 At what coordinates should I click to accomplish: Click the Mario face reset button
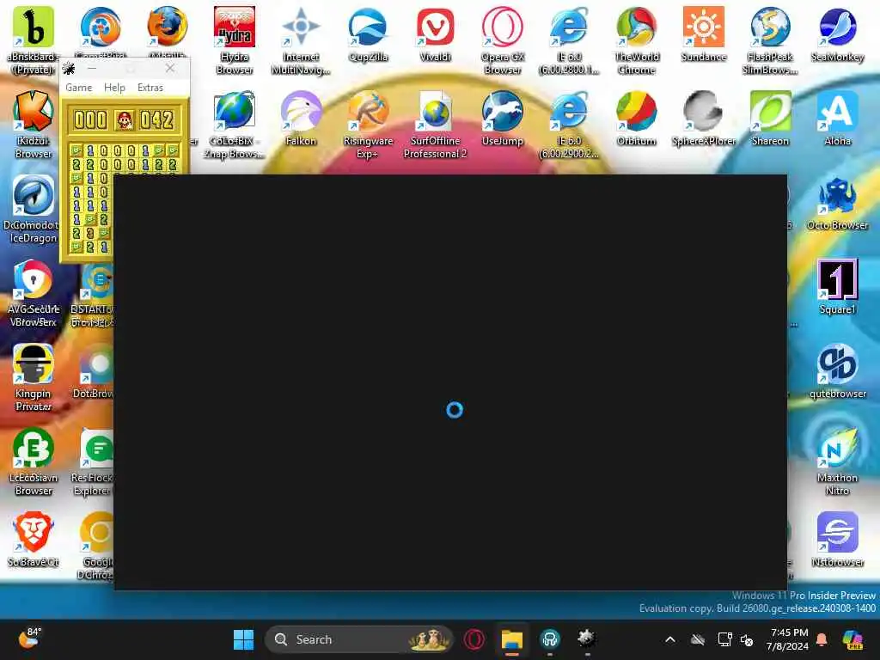tap(124, 119)
